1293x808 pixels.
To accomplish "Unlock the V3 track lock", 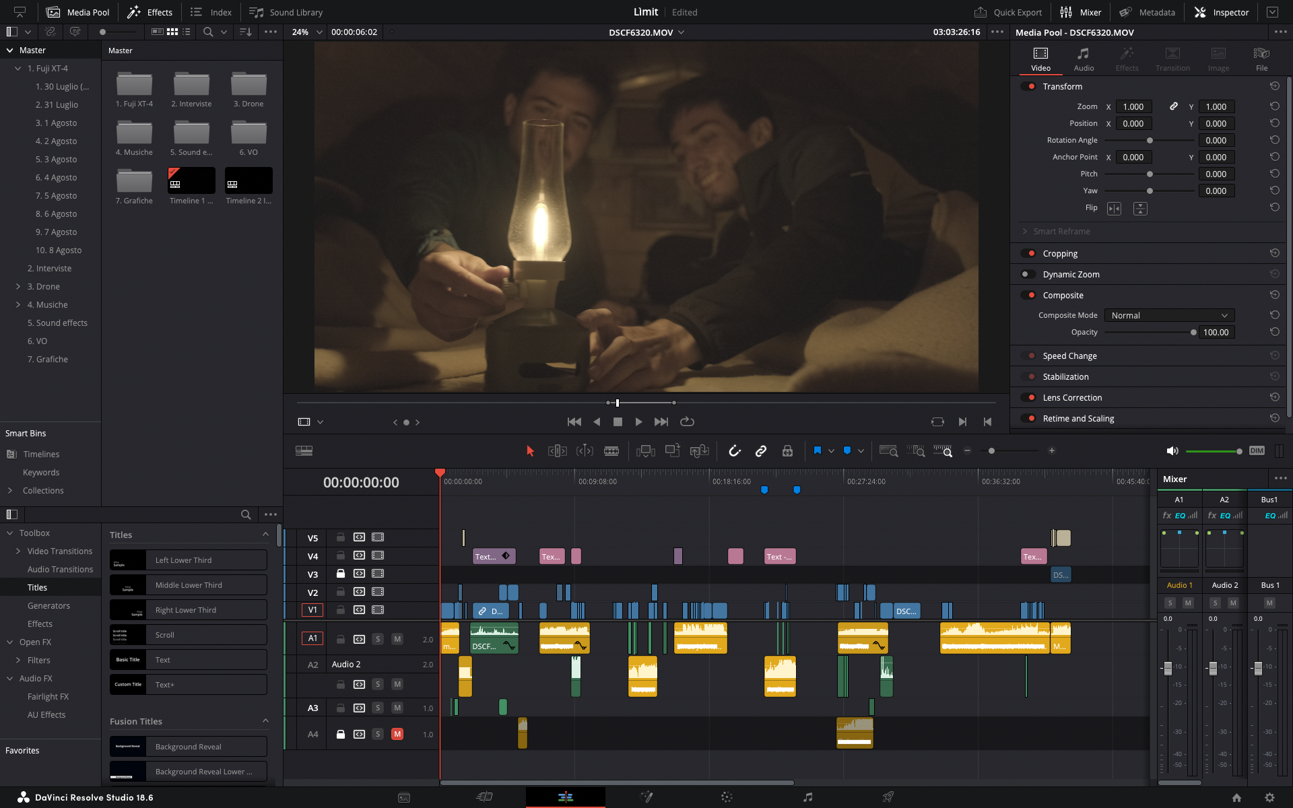I will 341,574.
